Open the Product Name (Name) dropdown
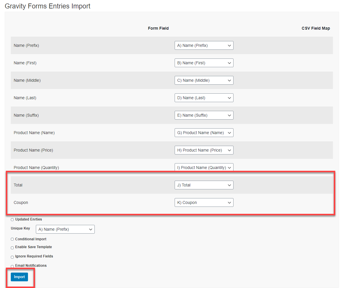This screenshot has height=288, width=344. click(204, 133)
